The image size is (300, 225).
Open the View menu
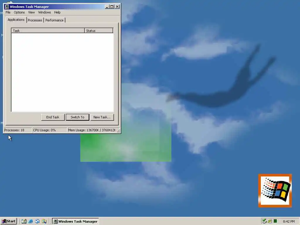coord(31,12)
